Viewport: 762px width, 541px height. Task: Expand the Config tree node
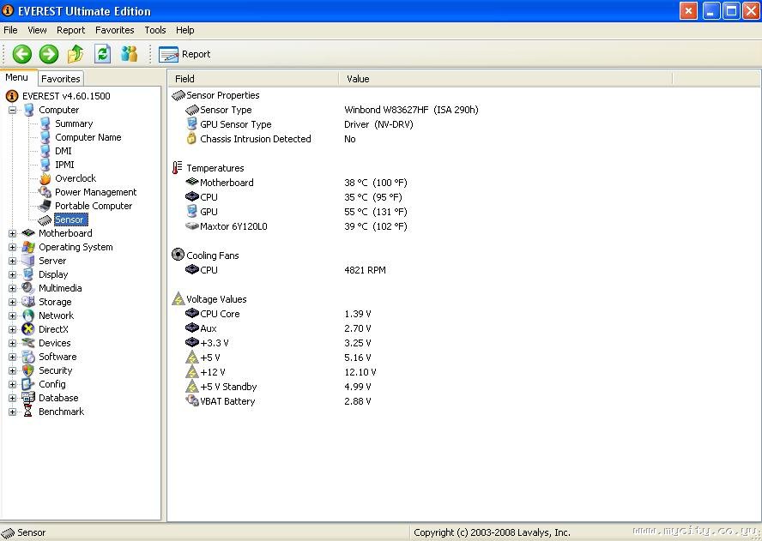(12, 384)
